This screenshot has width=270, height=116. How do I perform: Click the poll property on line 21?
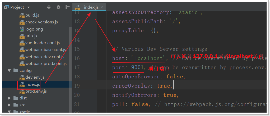119,104
